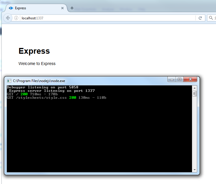Select the Express tab

[36, 8]
